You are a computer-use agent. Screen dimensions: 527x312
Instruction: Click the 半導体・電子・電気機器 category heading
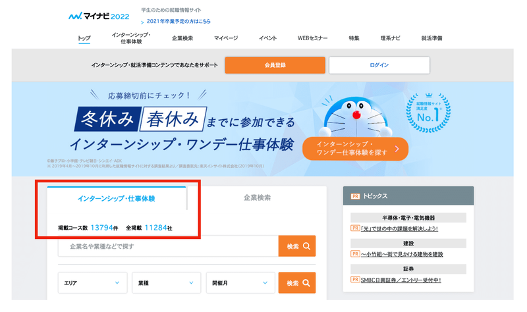coord(408,218)
